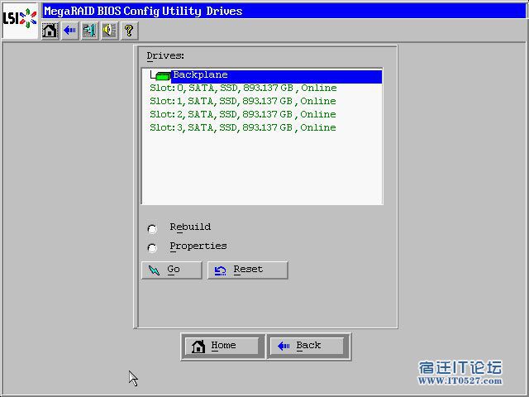Select Slot: 1 SATA SSD drive
Screen dimensions: 529x397
[x=242, y=101]
